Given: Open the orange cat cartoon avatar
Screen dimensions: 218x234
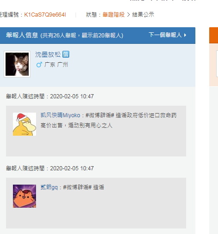Looking at the screenshot, I should pos(24,196).
